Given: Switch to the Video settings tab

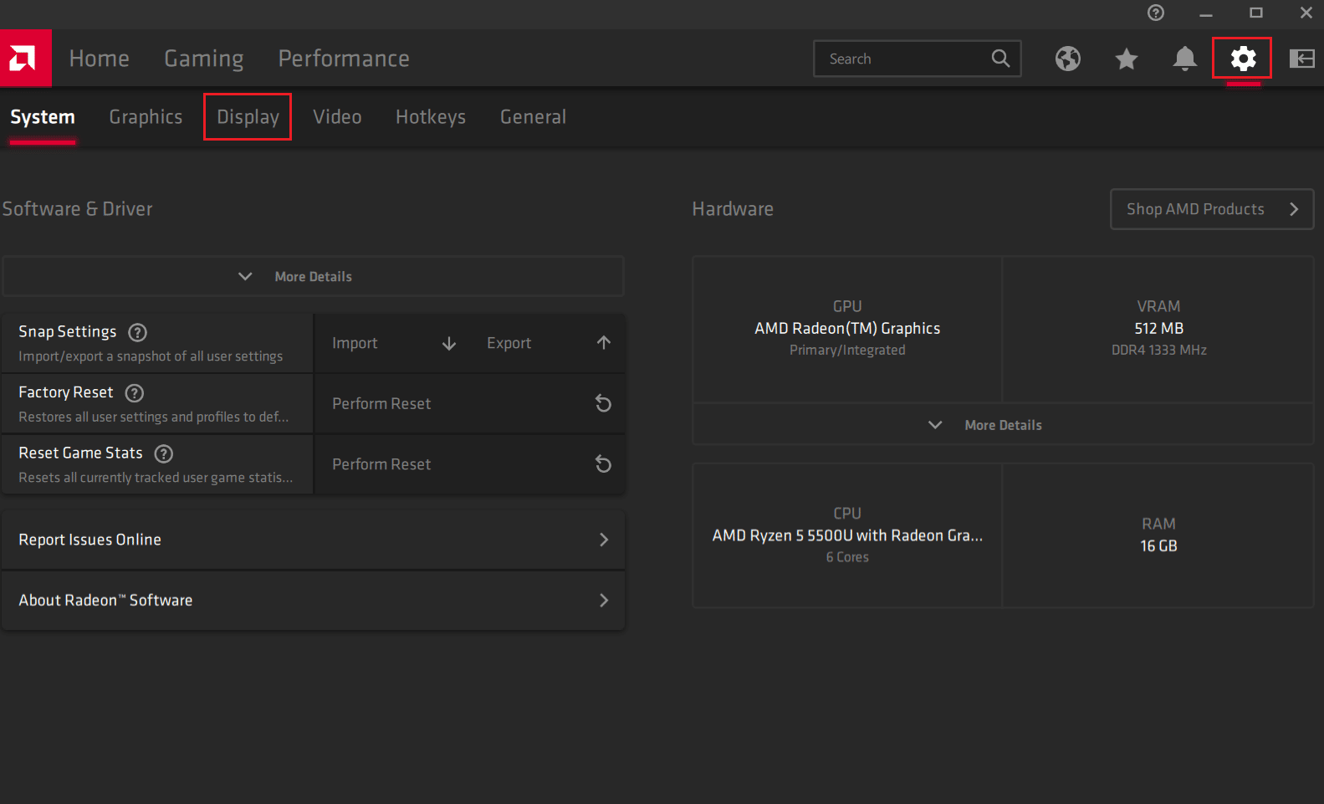Looking at the screenshot, I should [x=337, y=117].
